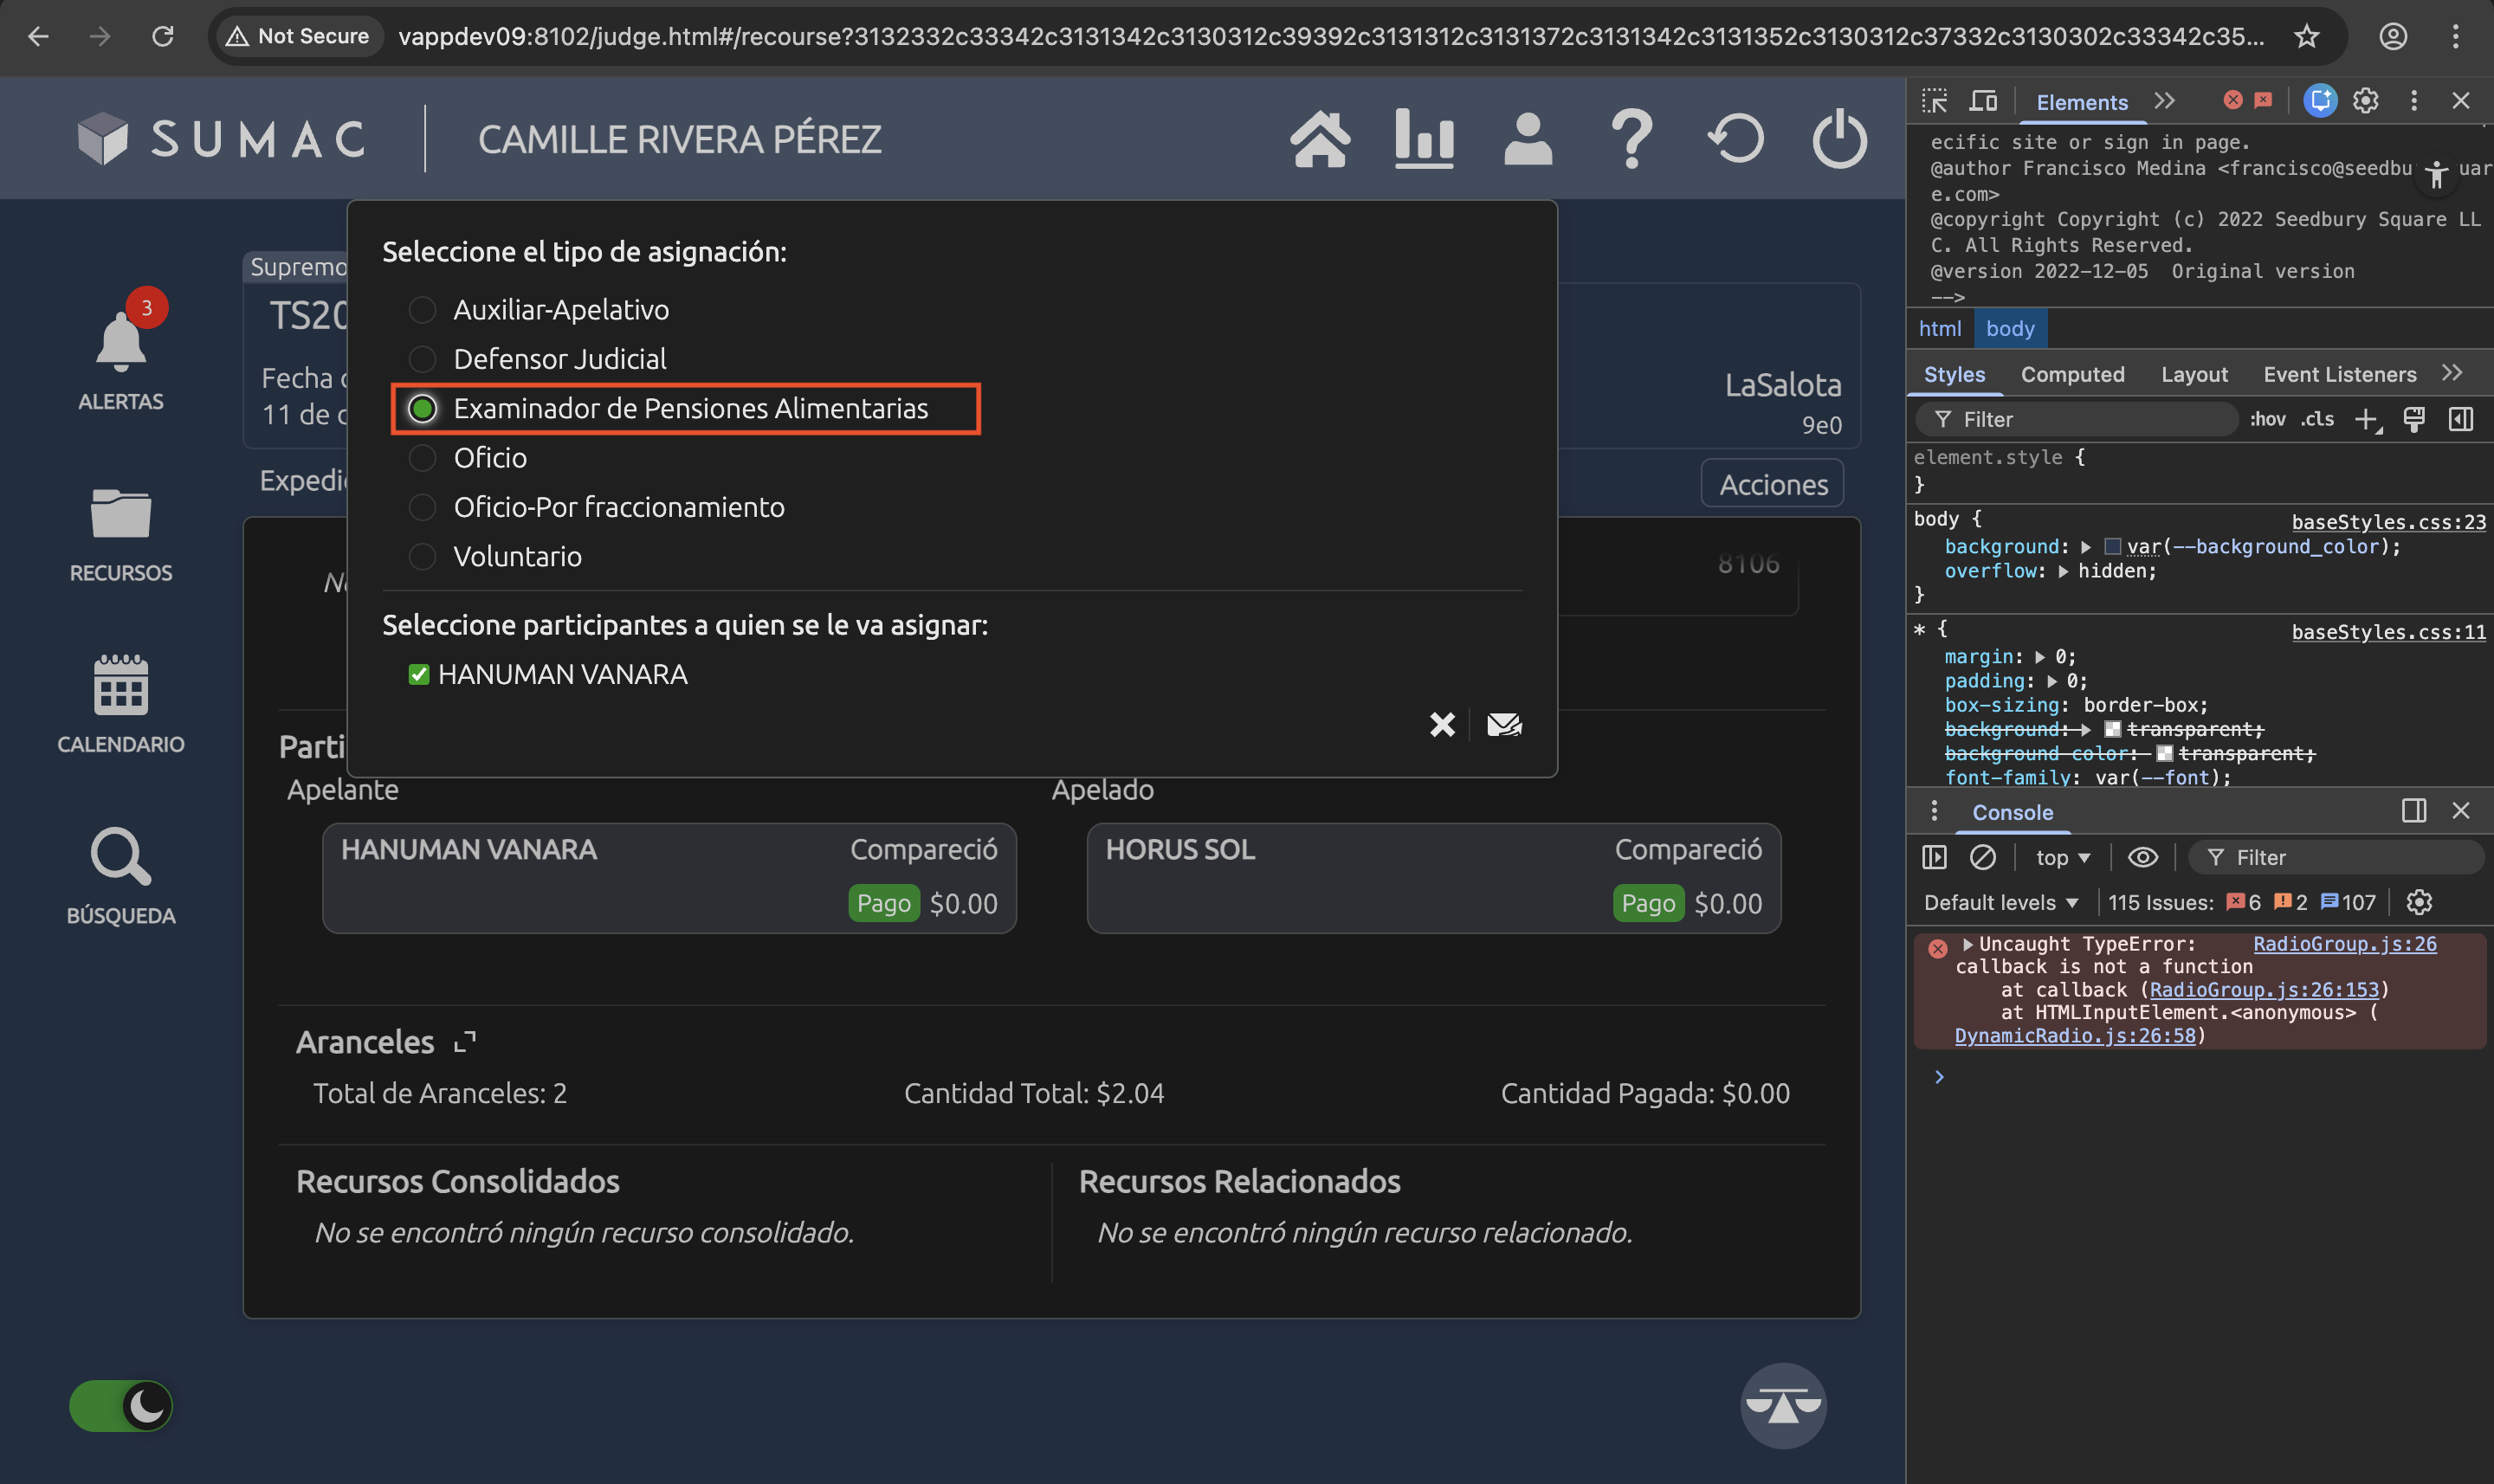This screenshot has width=2494, height=1484.
Task: Open the RadioGroup.js:26 error source link
Action: pos(2344,943)
